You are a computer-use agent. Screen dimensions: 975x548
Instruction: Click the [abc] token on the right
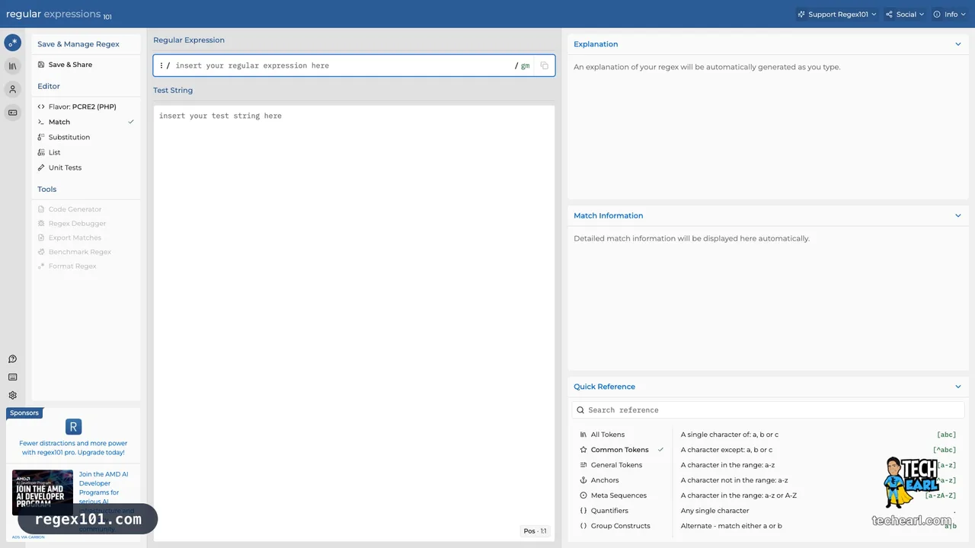tap(946, 435)
